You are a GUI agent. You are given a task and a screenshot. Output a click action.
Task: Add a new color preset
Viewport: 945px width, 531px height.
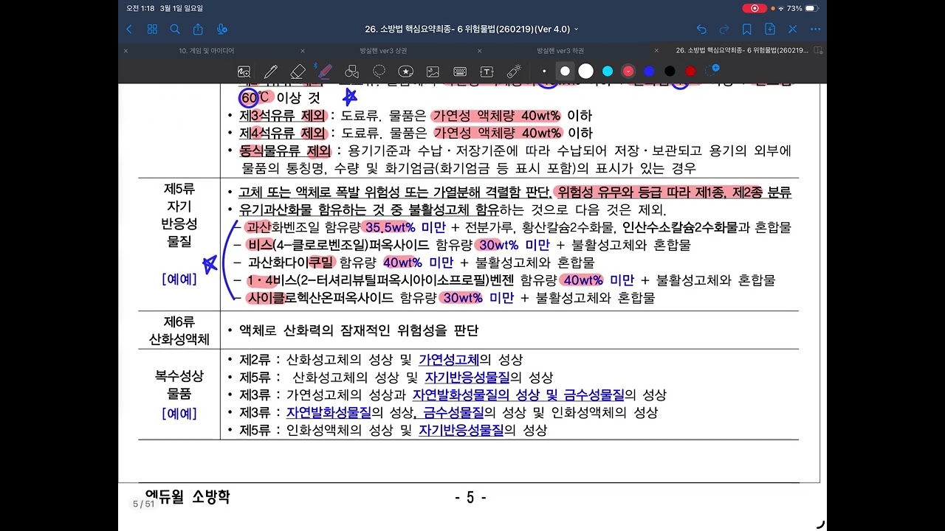[712, 70]
